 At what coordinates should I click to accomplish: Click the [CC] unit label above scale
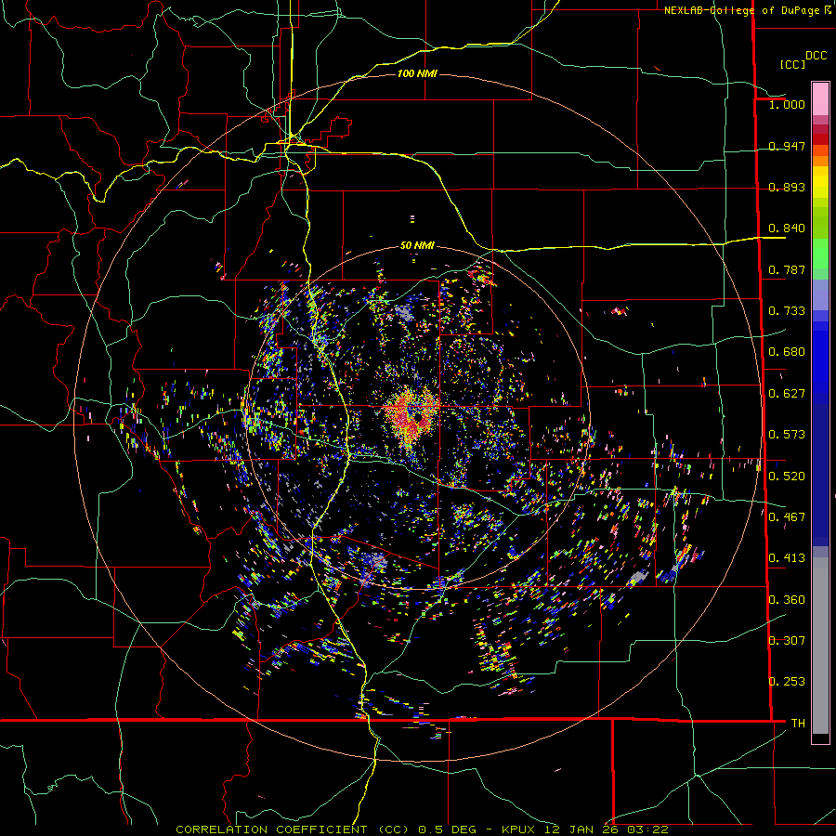(793, 64)
